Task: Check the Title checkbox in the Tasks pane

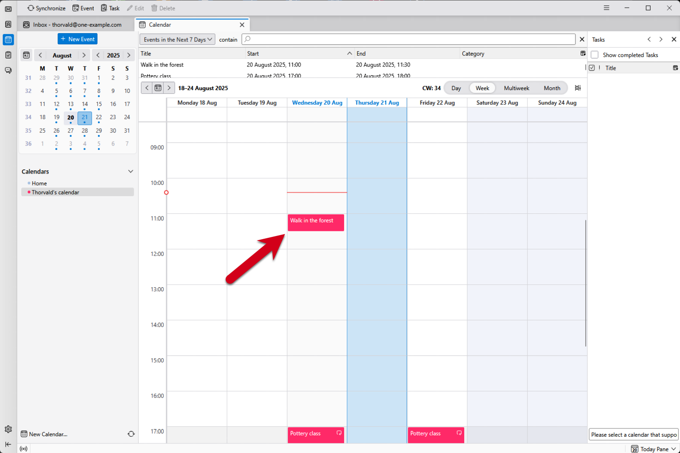Action: (x=593, y=67)
